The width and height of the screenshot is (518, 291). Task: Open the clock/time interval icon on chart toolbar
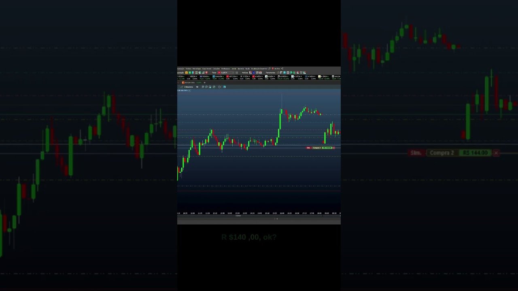[219, 86]
